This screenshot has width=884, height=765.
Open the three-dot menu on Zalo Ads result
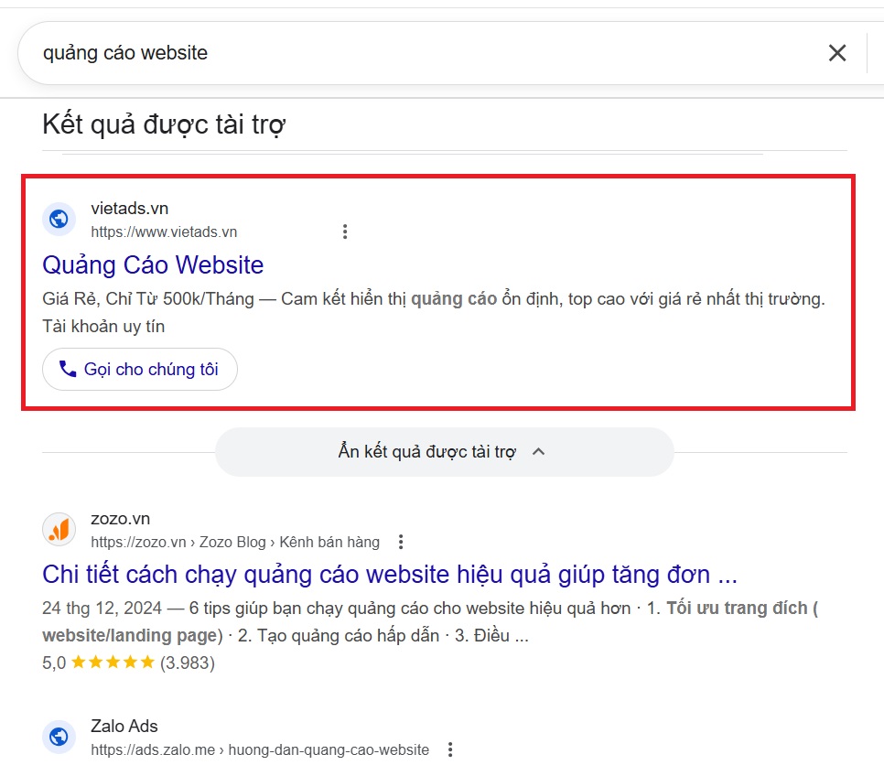click(x=449, y=749)
